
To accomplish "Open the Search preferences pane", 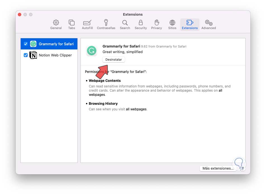I will click(x=125, y=25).
